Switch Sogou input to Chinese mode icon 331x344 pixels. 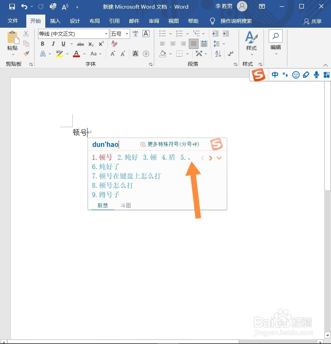click(275, 74)
